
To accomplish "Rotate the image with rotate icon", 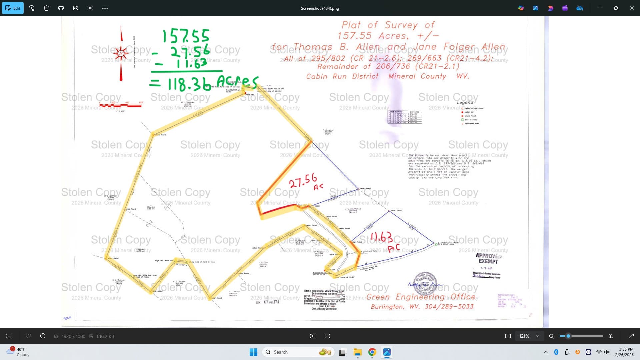I will coord(32,8).
